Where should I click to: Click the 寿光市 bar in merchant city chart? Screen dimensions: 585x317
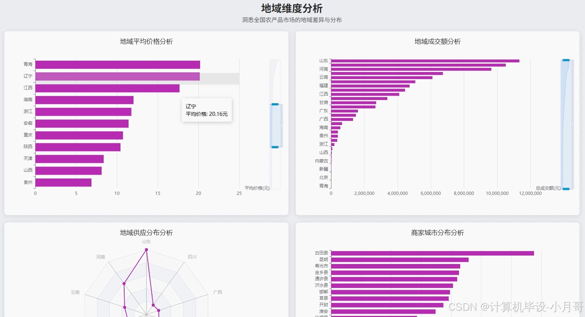point(395,266)
